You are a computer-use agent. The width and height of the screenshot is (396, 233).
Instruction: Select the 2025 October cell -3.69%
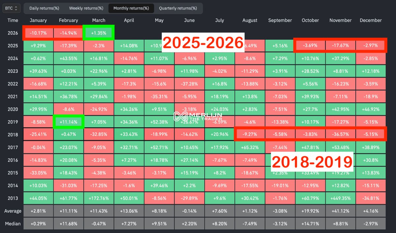[310, 46]
